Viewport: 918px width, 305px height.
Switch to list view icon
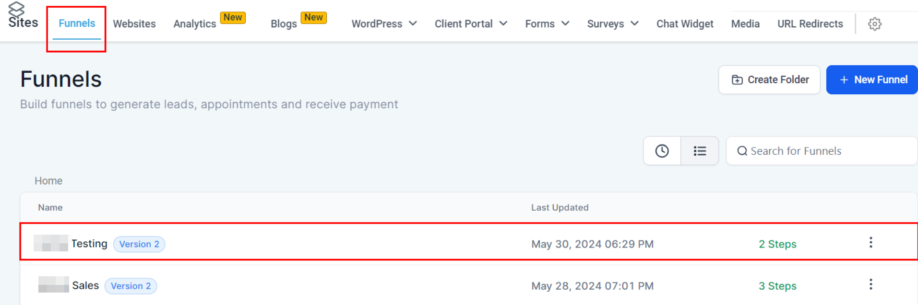pyautogui.click(x=700, y=151)
